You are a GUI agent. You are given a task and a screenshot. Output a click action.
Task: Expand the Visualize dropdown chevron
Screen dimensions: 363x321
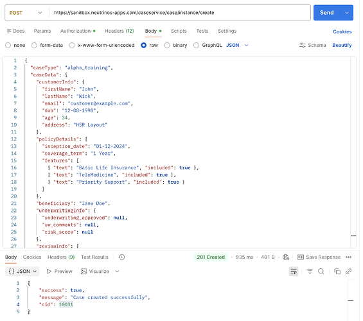click(x=117, y=272)
